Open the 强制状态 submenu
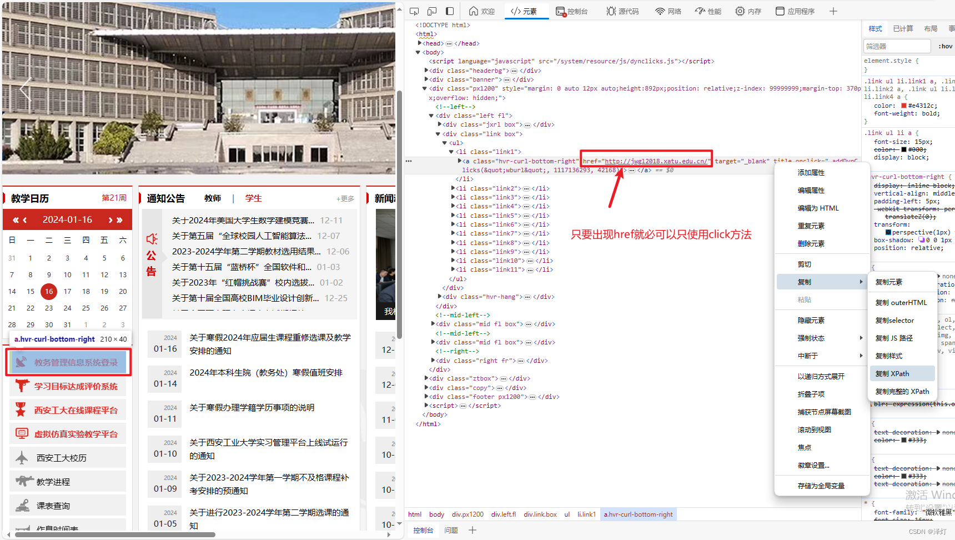Image resolution: width=955 pixels, height=540 pixels. [822, 338]
